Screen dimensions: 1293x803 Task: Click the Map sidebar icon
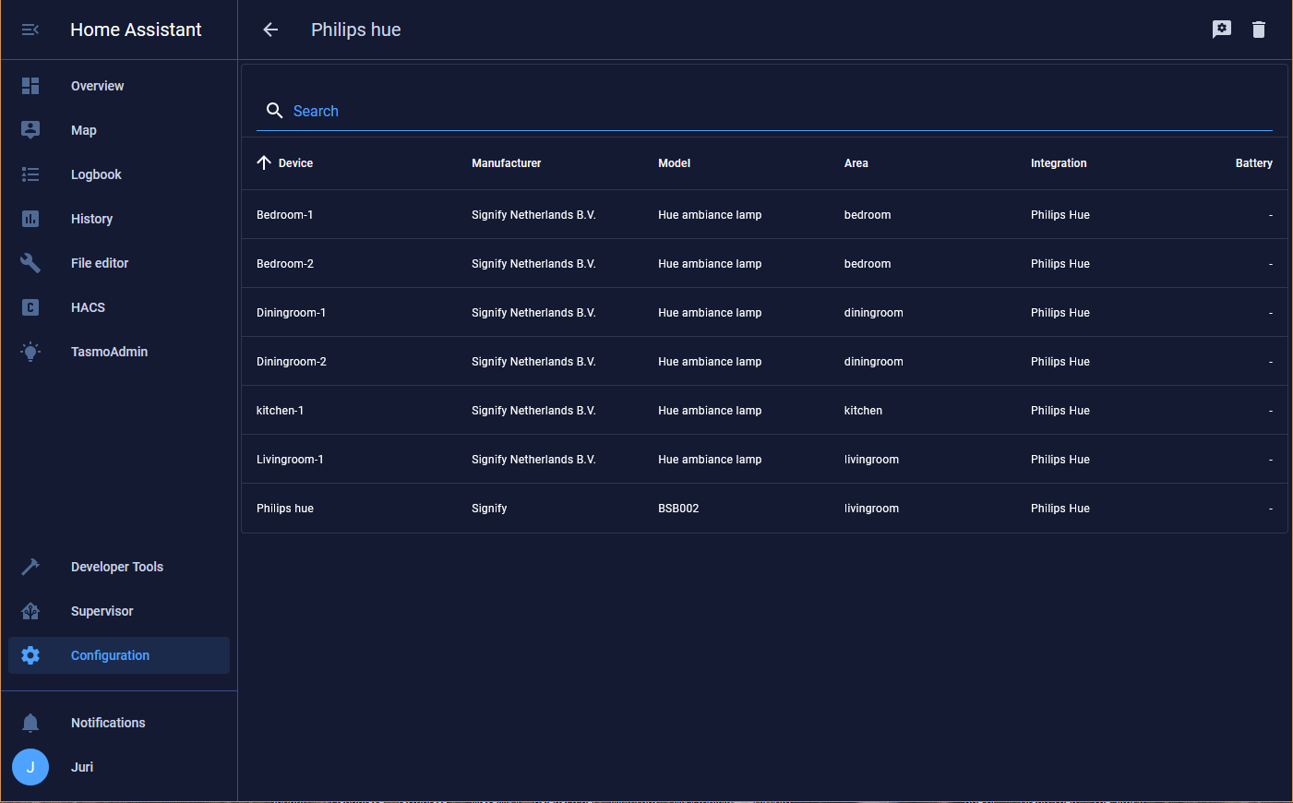click(30, 130)
